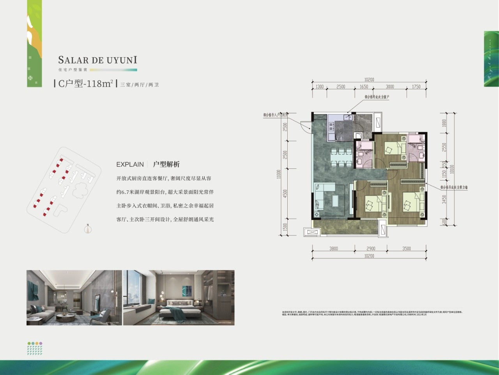Screen dimensions: 499x375
Task: Click the snowflake icon on green banner
Action: (x=30, y=78)
